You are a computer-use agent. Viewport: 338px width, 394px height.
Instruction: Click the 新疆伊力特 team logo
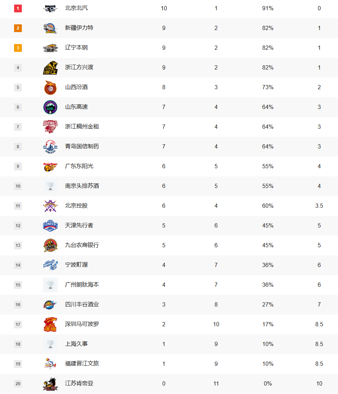click(x=50, y=28)
